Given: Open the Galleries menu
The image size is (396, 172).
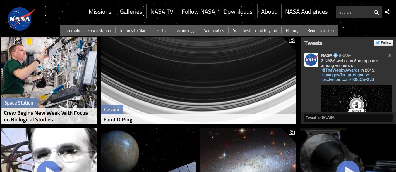Looking at the screenshot, I should pyautogui.click(x=131, y=12).
